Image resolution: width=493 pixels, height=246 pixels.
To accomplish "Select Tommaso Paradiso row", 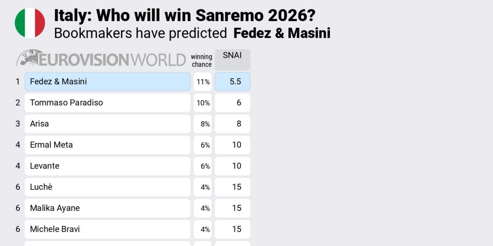I will pos(107,103).
